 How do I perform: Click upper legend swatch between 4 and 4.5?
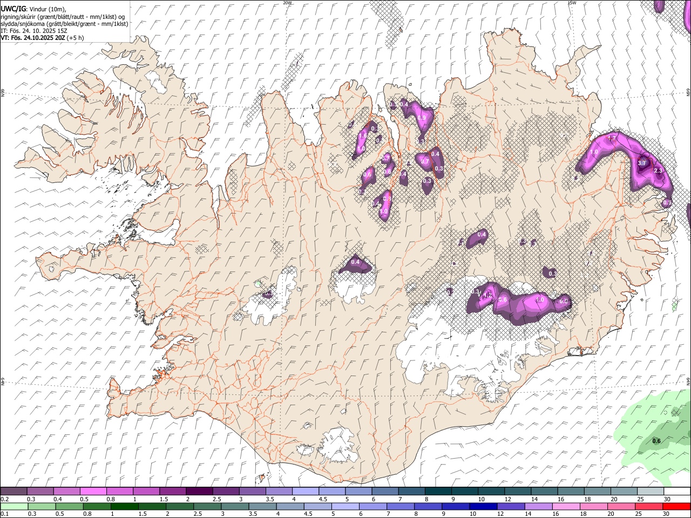(304, 491)
